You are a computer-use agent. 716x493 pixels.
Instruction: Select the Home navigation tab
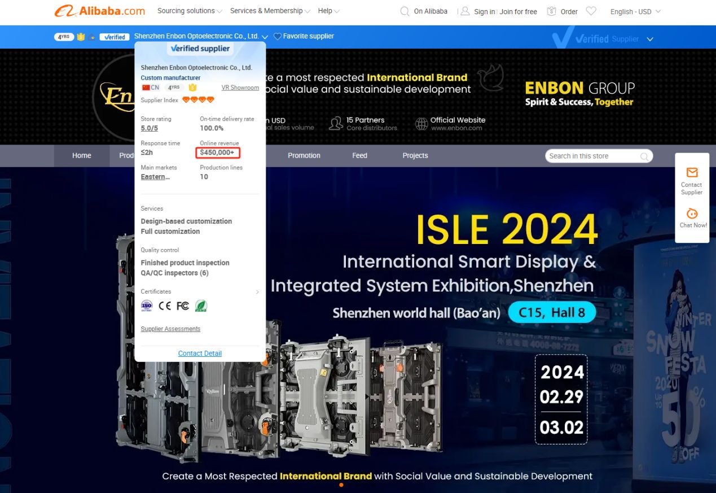pyautogui.click(x=82, y=156)
